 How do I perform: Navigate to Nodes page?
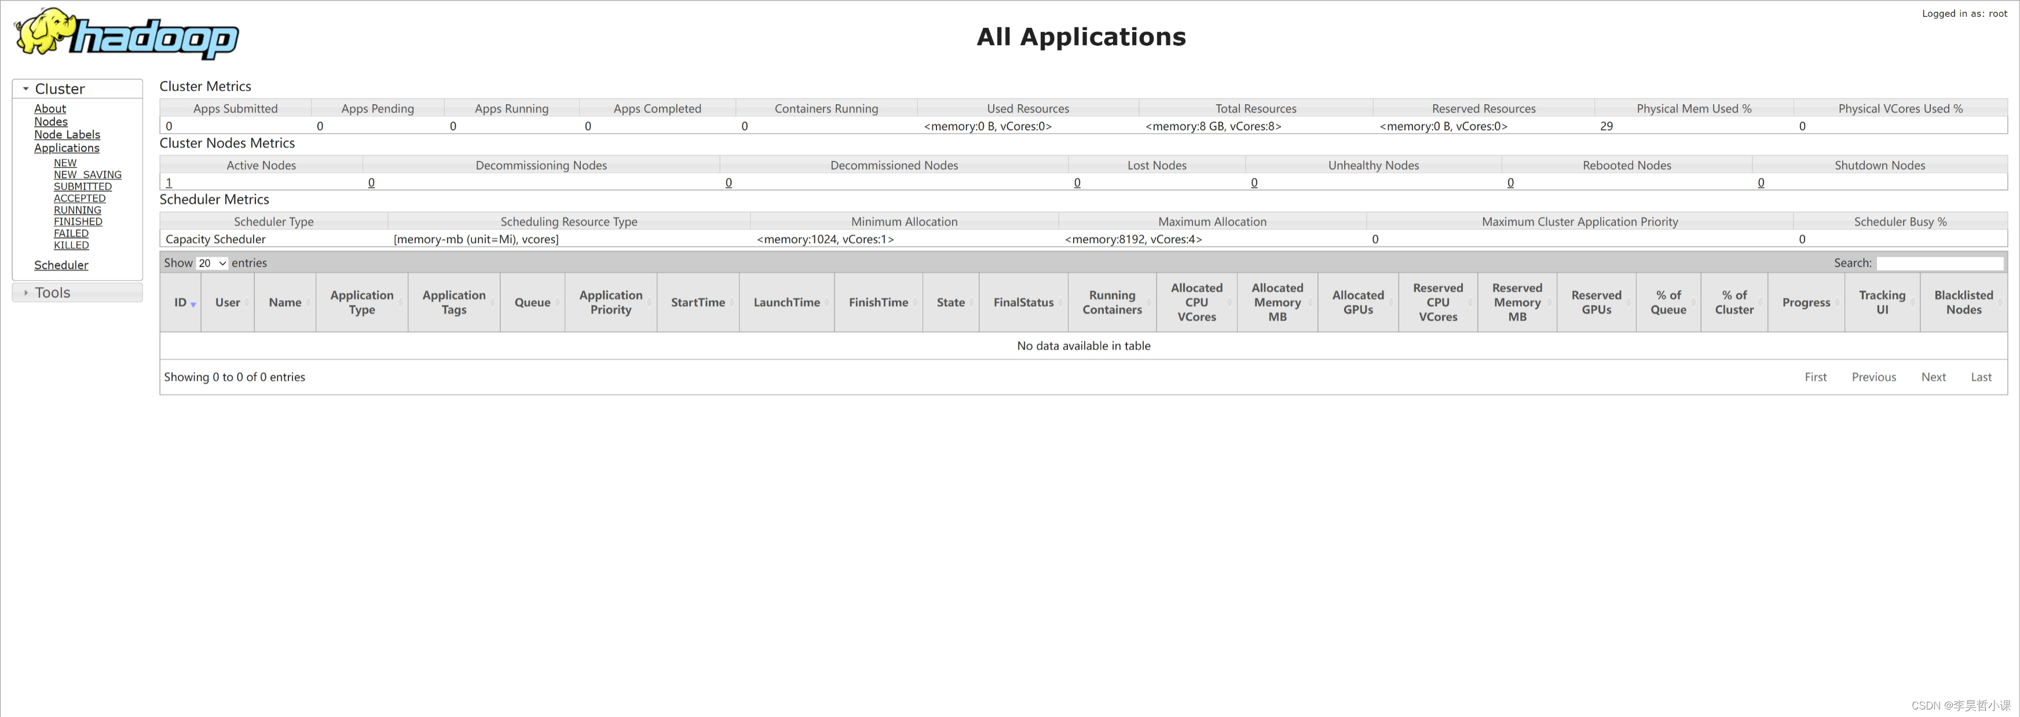pos(50,121)
